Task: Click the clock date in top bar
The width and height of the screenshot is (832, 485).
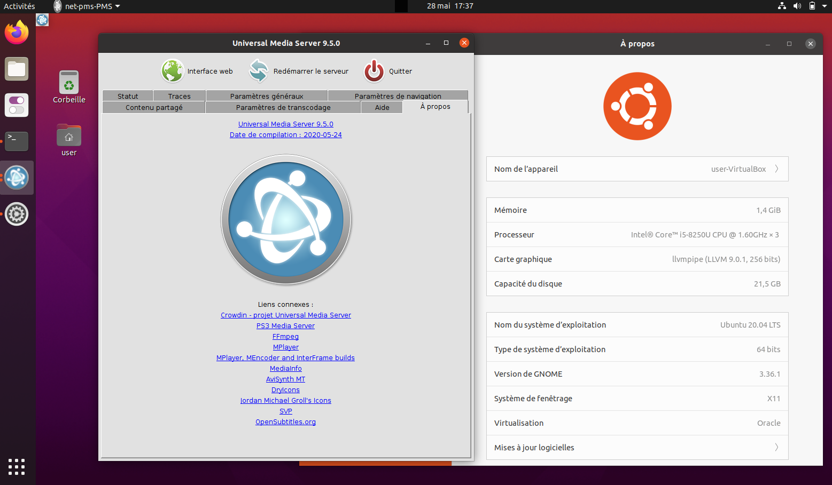Action: 450,6
